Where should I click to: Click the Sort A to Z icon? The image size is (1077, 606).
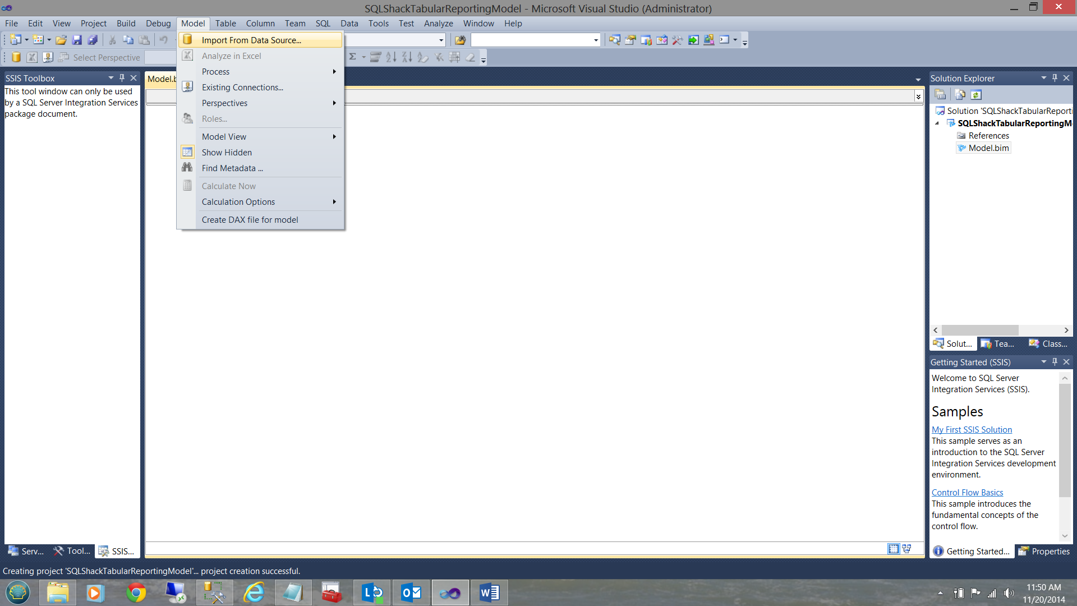click(391, 57)
